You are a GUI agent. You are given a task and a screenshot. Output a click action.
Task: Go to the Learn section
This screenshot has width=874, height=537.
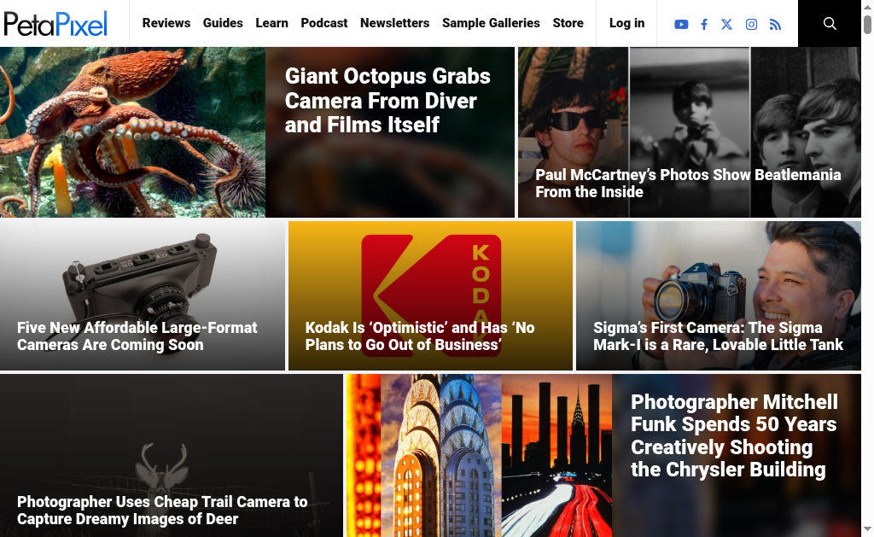point(272,23)
